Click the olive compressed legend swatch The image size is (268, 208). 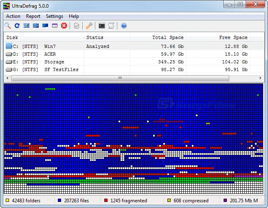pos(169,200)
